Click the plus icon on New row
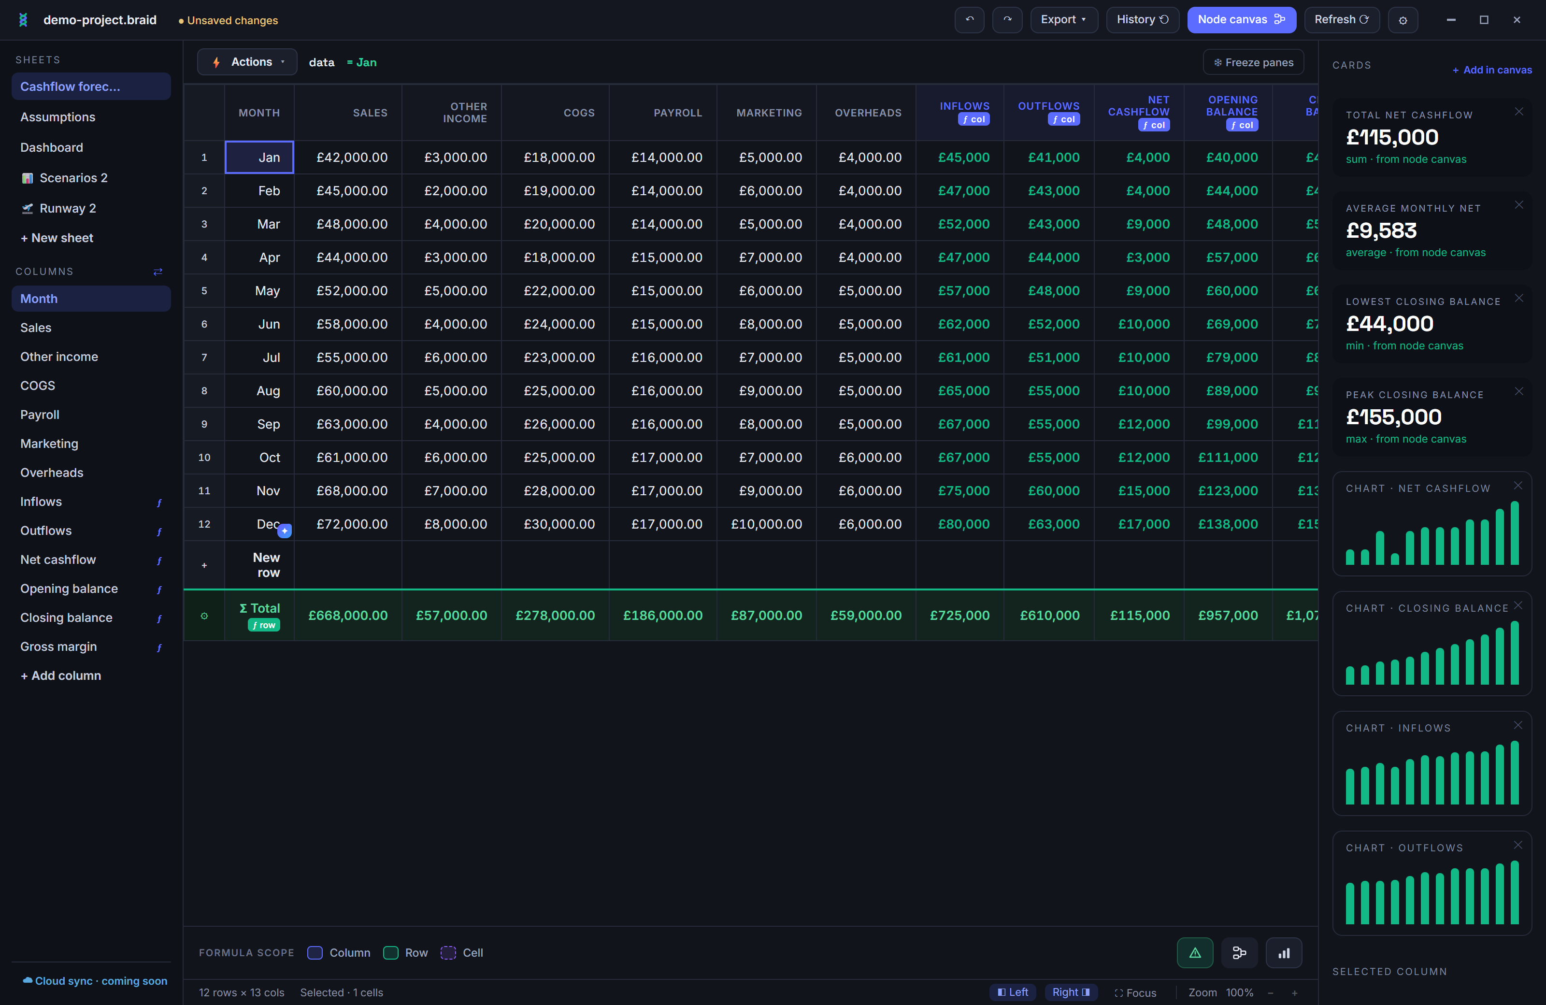 click(204, 565)
